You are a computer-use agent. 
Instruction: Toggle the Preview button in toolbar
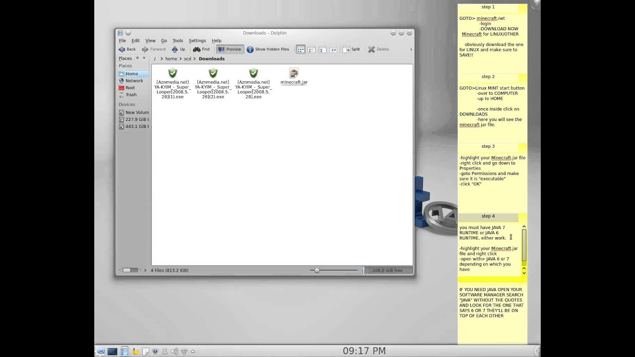pos(229,49)
